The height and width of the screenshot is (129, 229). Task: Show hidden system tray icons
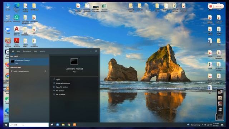pyautogui.click(x=202, y=125)
